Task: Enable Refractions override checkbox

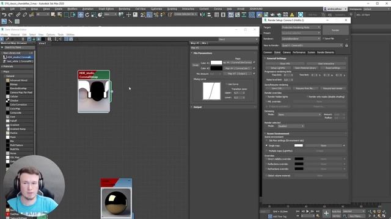Action: tap(266, 169)
